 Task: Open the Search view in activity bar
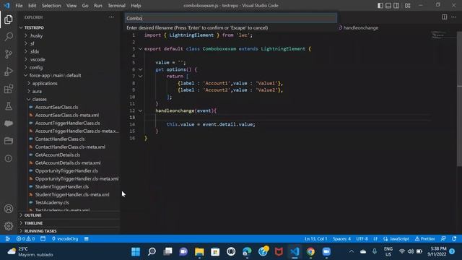pyautogui.click(x=9, y=37)
